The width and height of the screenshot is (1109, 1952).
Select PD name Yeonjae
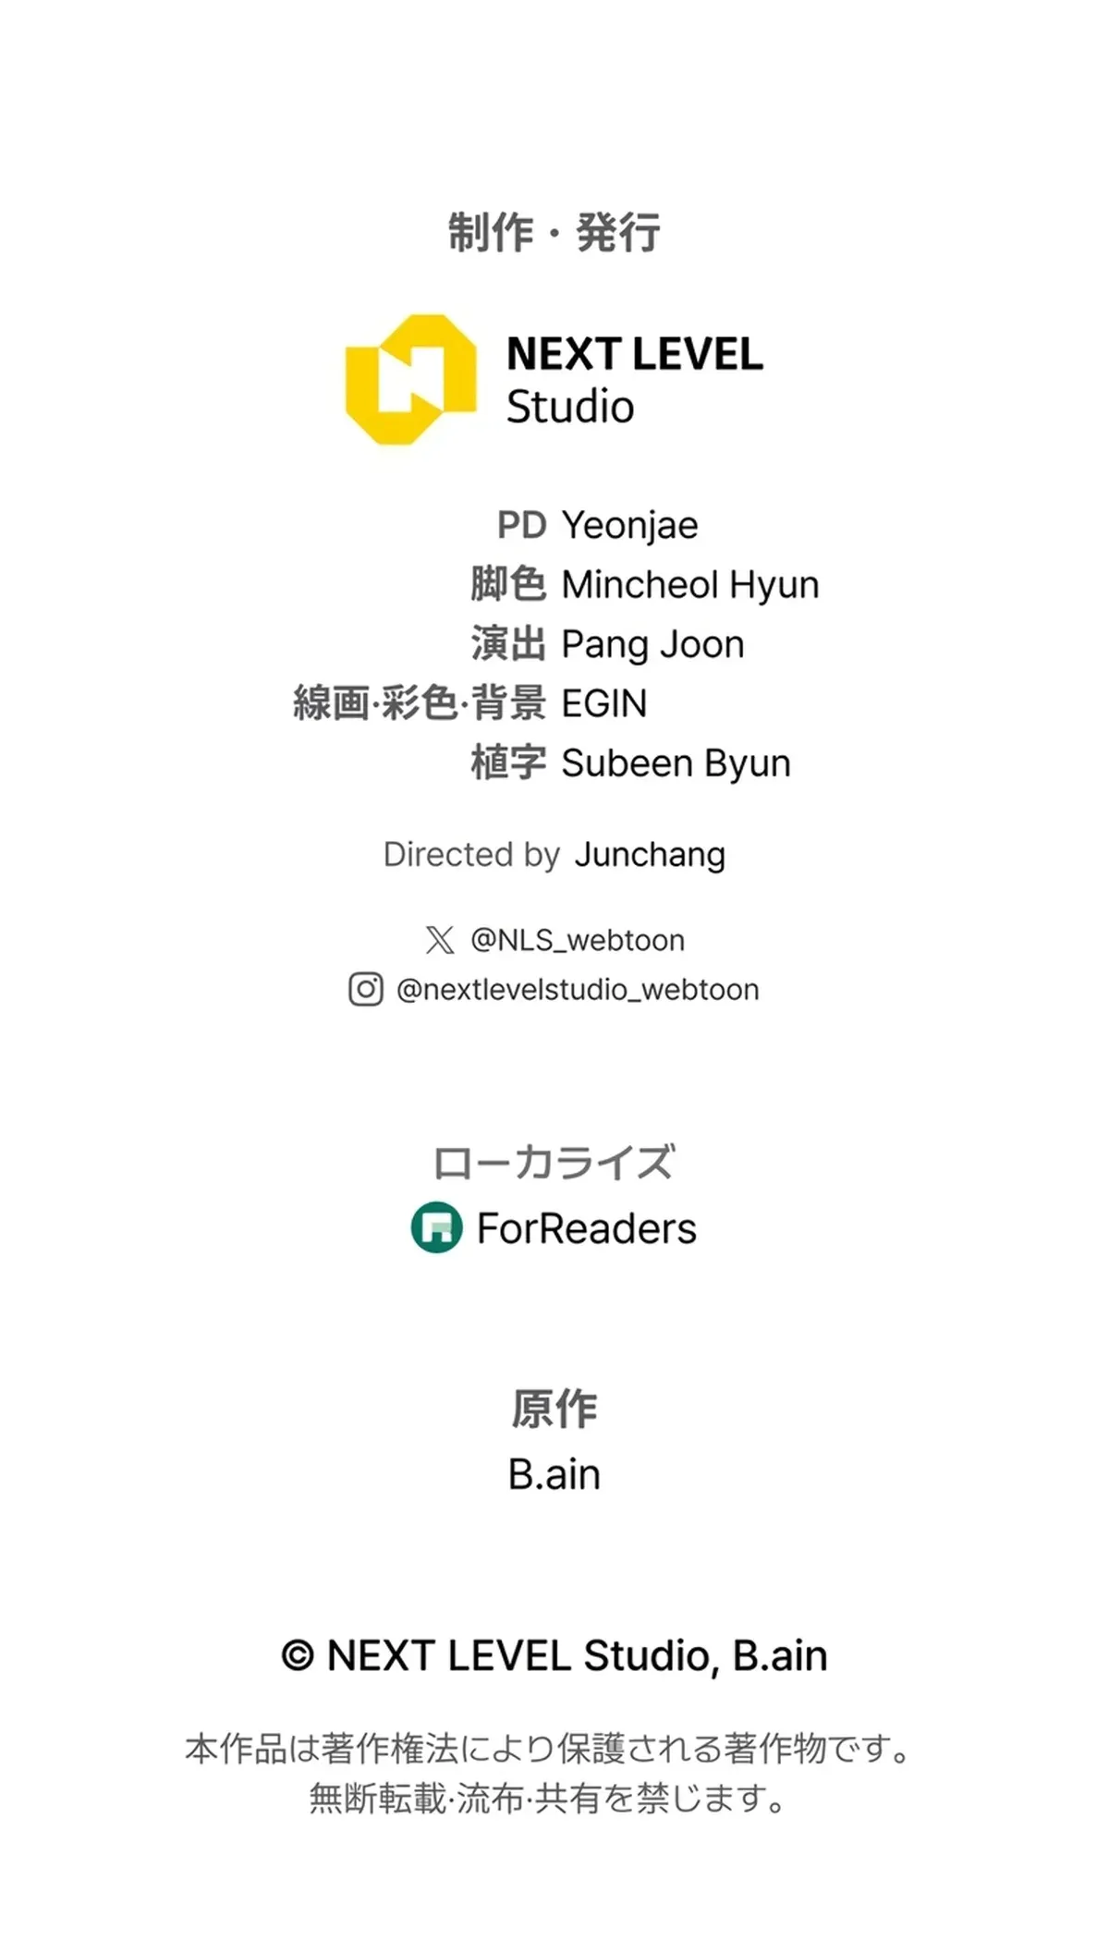[x=630, y=526]
